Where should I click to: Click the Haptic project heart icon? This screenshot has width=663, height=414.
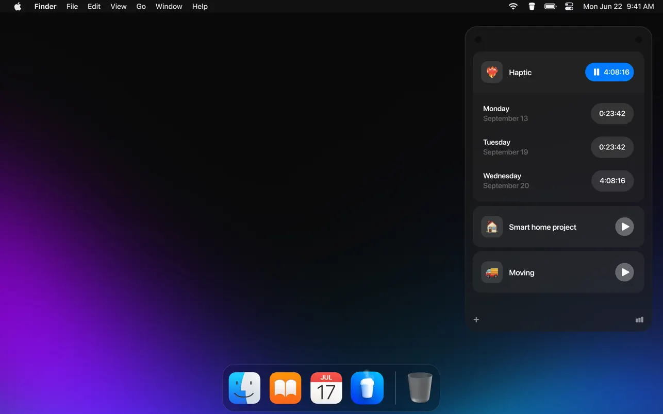pos(492,72)
